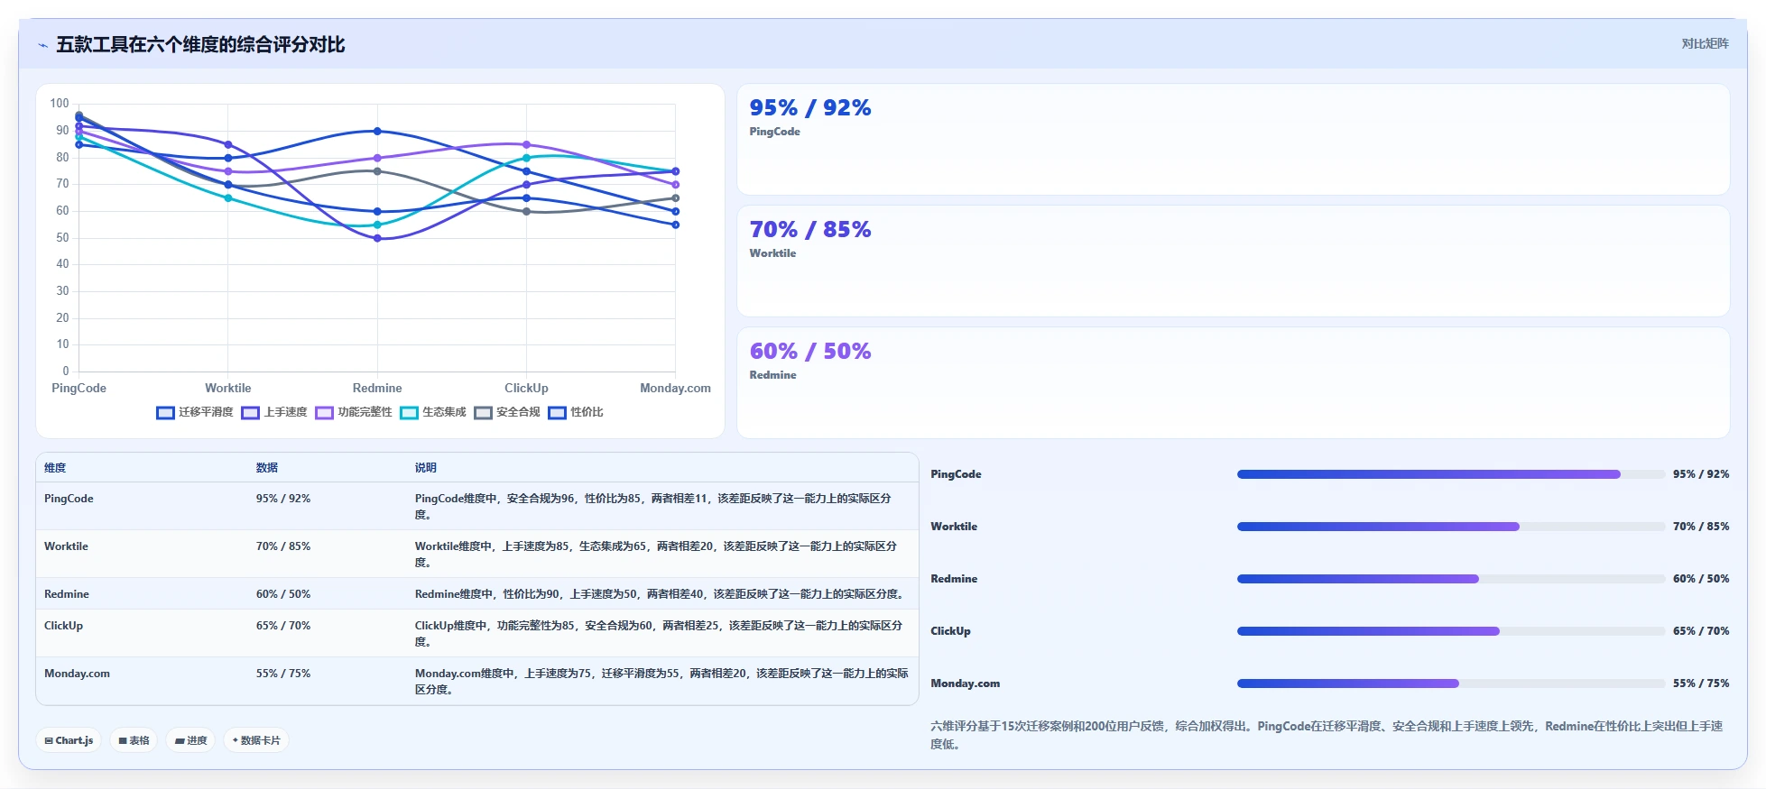Click the PingCode cell in the table

[69, 499]
